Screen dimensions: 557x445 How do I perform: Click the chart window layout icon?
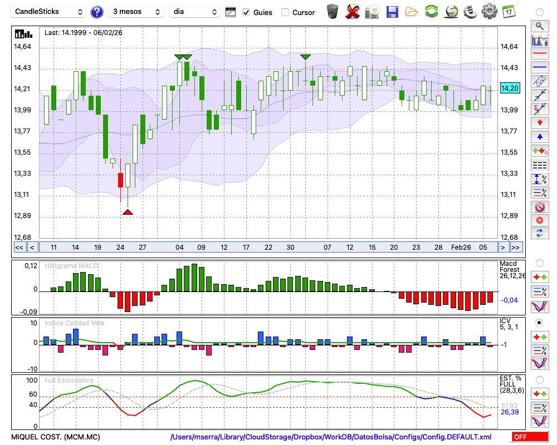231,12
